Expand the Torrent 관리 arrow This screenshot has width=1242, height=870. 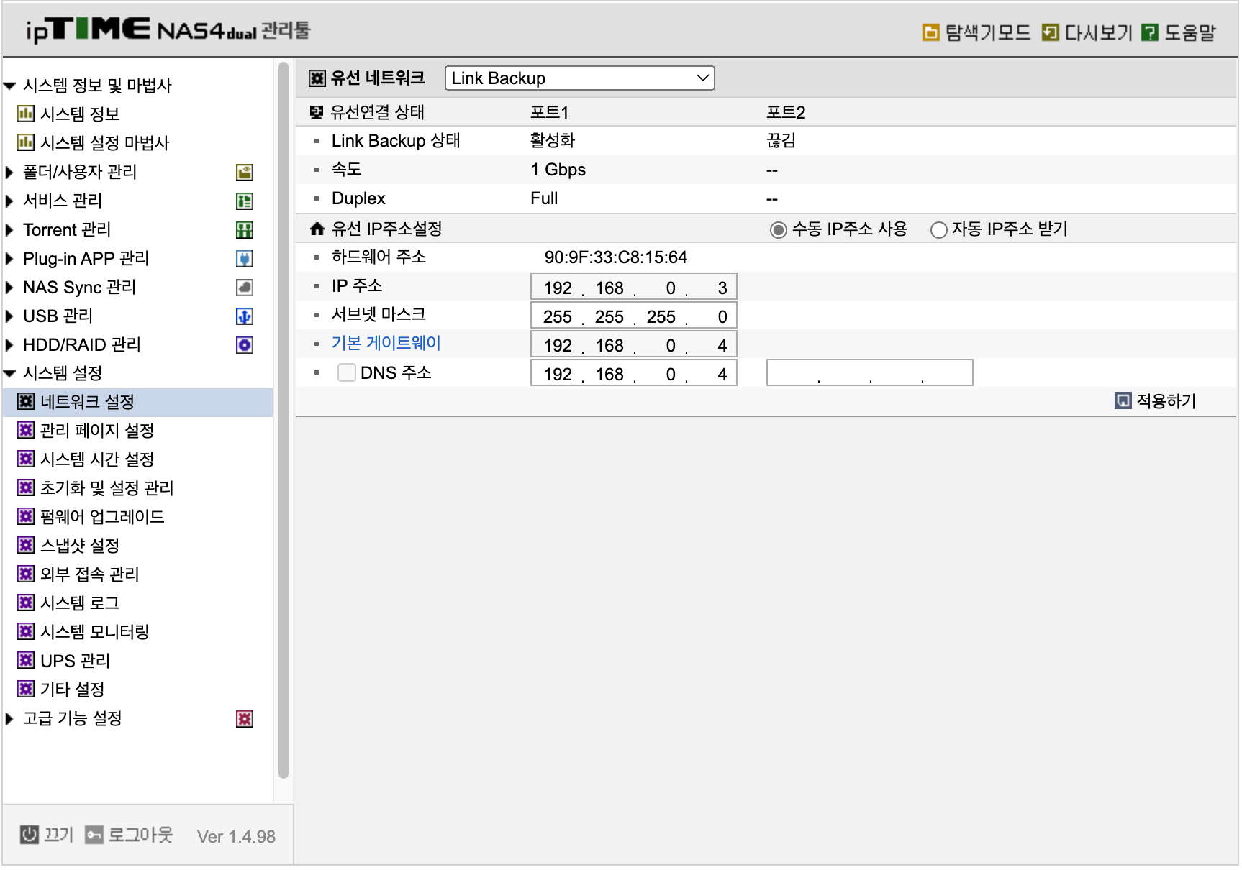click(x=9, y=230)
